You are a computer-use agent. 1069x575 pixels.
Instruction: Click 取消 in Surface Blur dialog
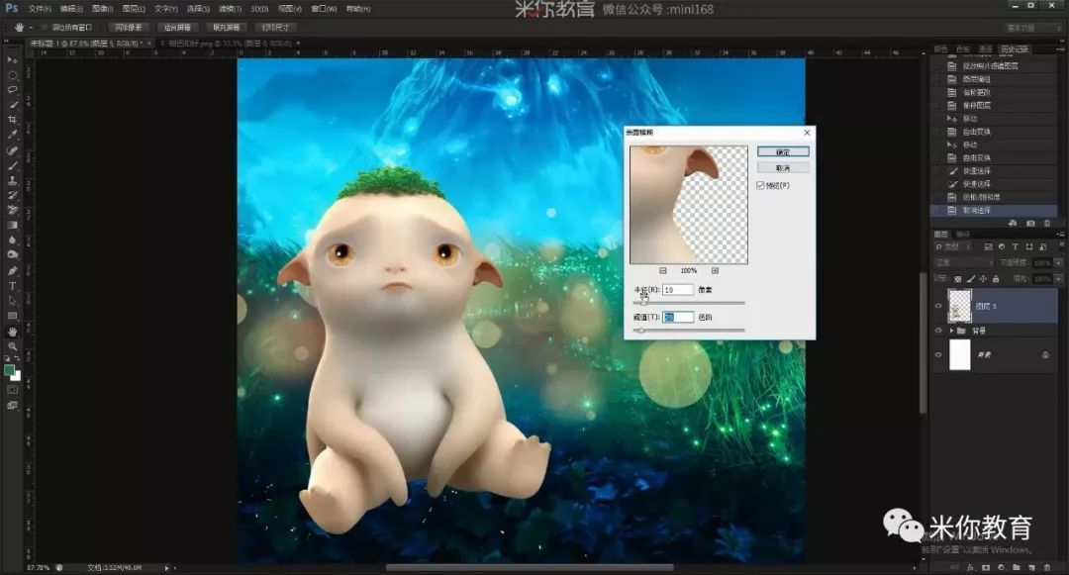(x=783, y=167)
